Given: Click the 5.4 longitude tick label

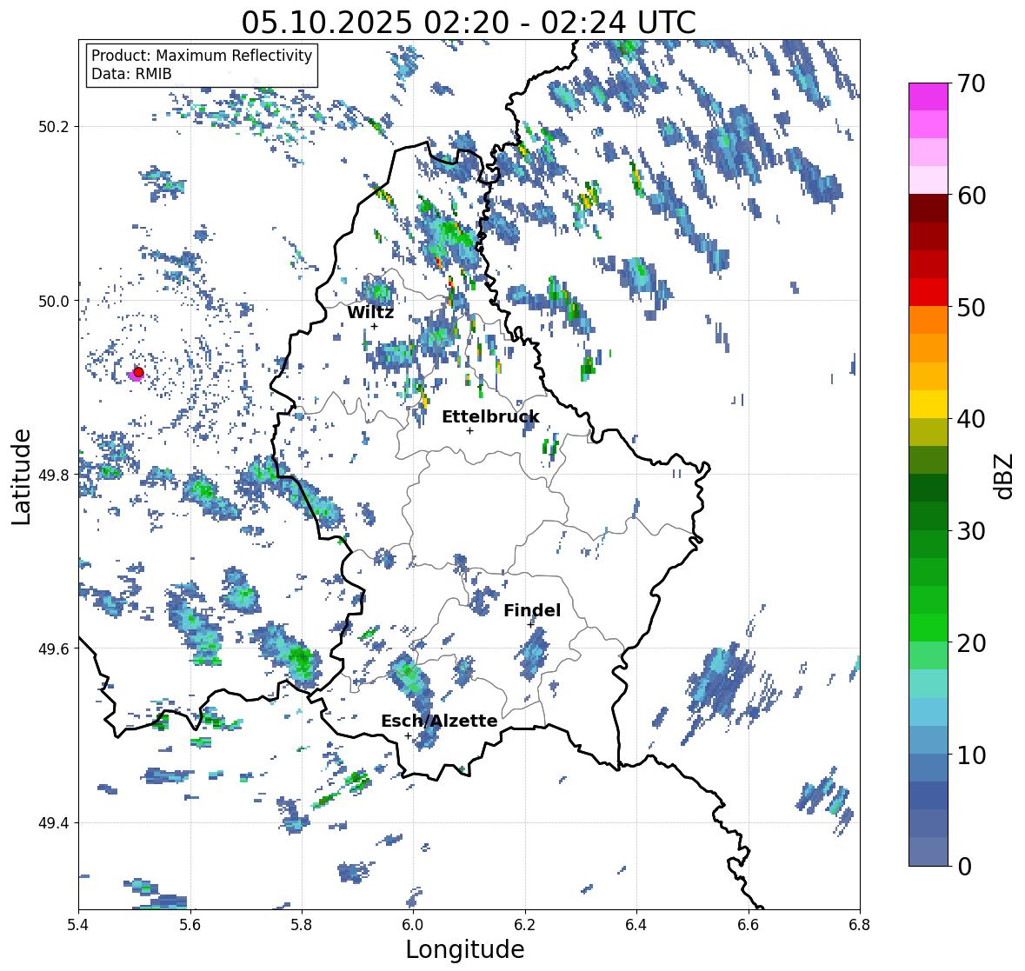Looking at the screenshot, I should [78, 925].
